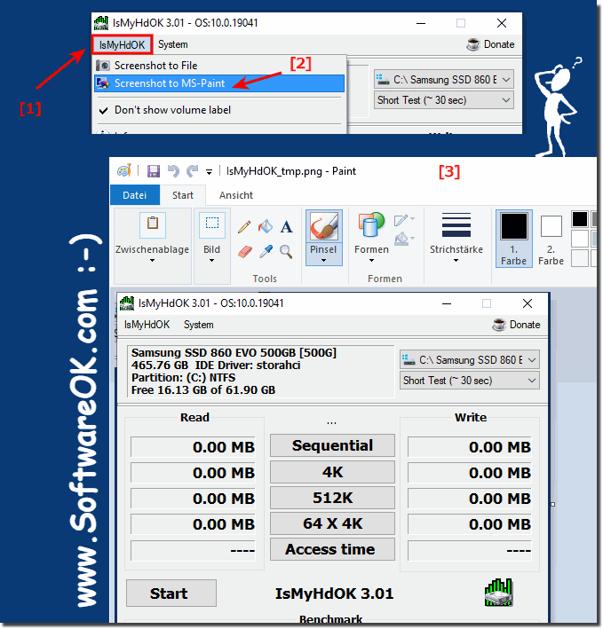Choose Screenshot to File menu entry
603x629 pixels.
(x=219, y=66)
